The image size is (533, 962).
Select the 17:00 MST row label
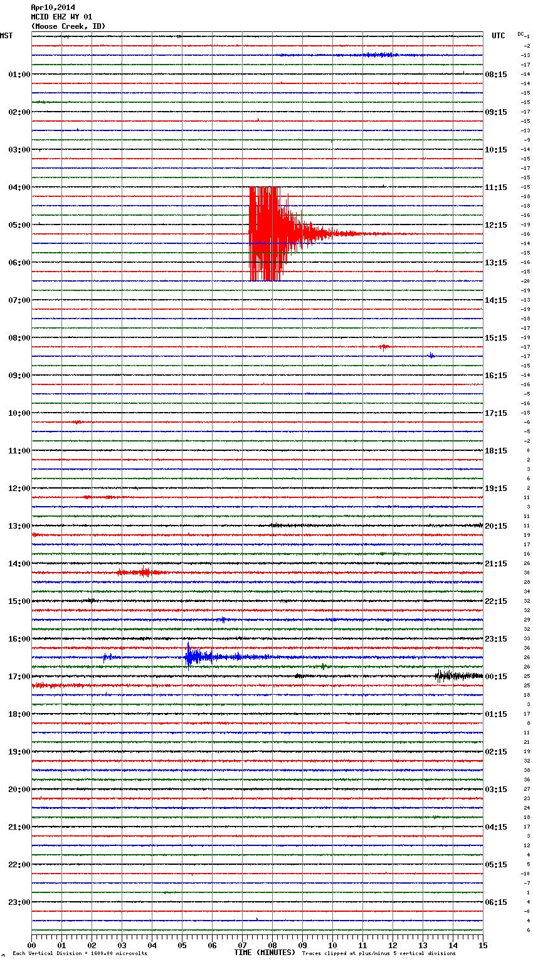19,677
